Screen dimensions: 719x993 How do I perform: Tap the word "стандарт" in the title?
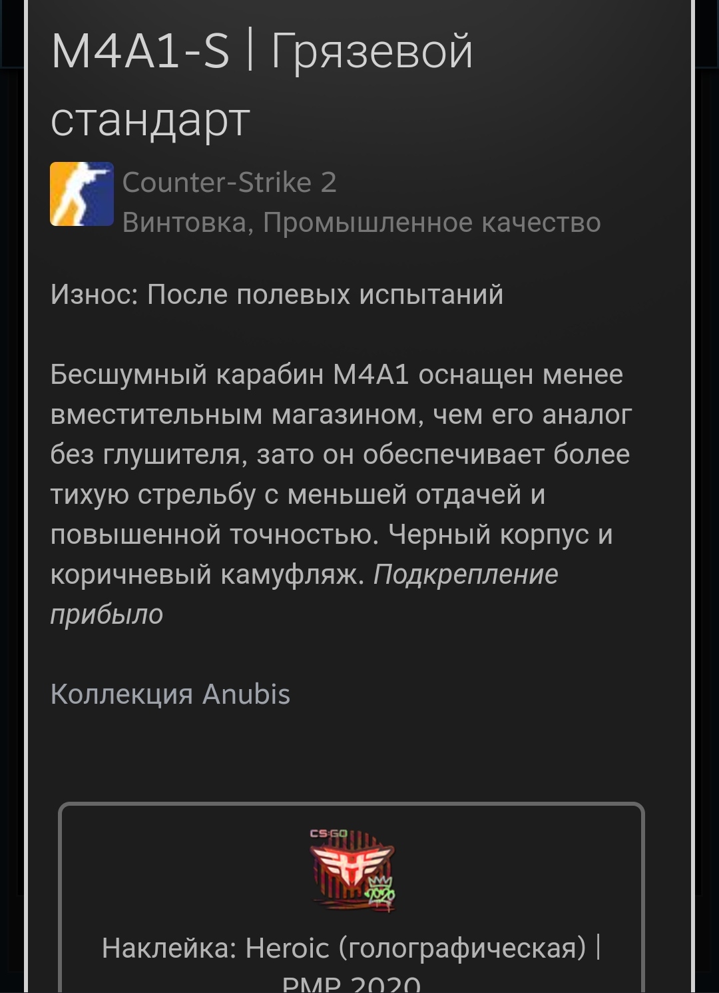150,120
